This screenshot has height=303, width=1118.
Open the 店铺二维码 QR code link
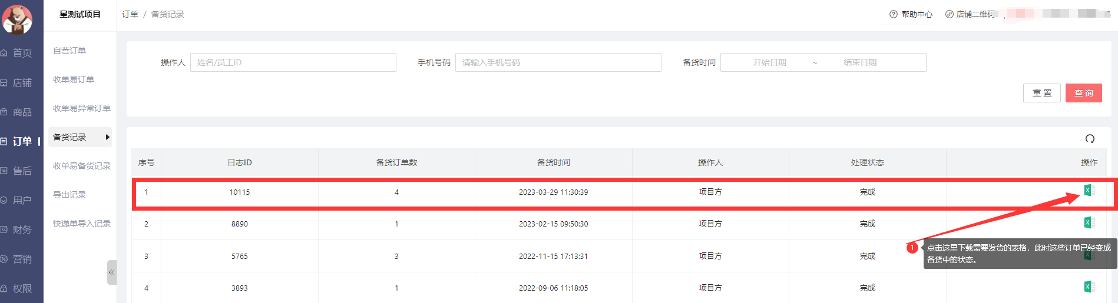(x=970, y=14)
